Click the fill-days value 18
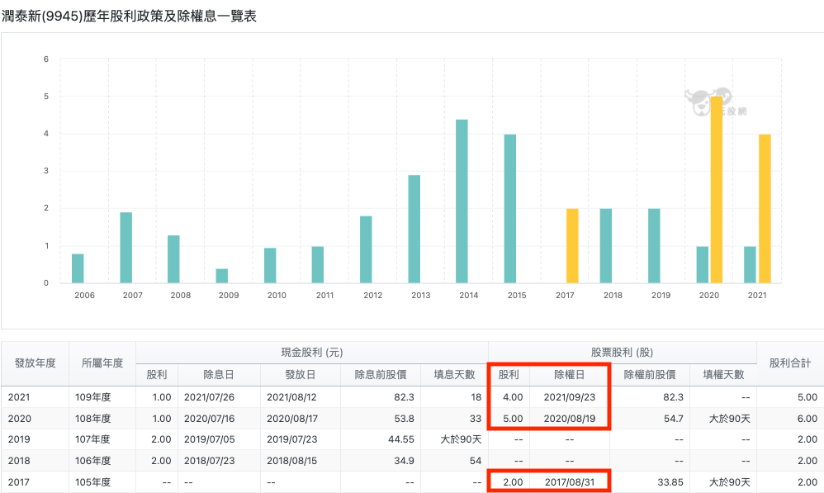The image size is (824, 493). (476, 397)
